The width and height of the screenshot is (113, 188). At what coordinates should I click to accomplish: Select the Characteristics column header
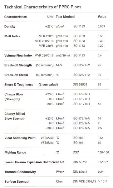click(x=16, y=17)
